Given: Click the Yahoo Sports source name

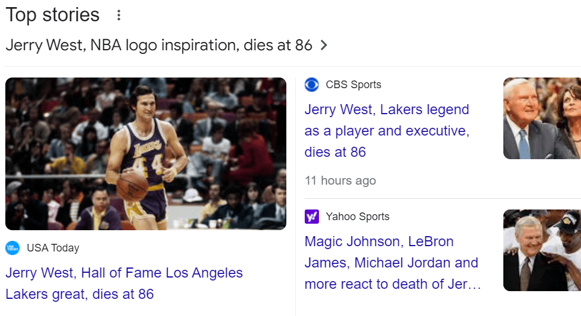Looking at the screenshot, I should [357, 217].
